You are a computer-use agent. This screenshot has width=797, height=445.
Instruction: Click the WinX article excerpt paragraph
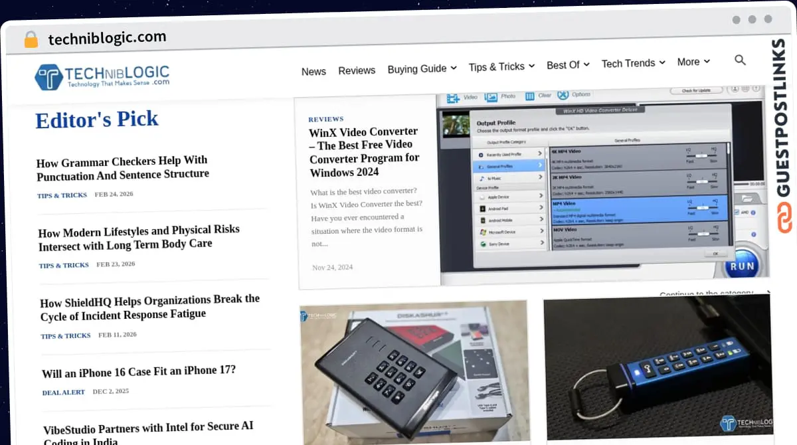click(367, 218)
